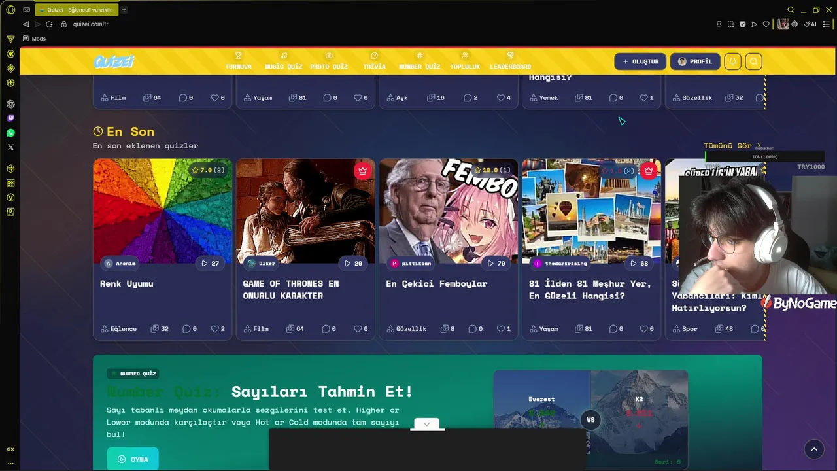Go back to the previous page
The image size is (837, 471).
click(x=26, y=24)
